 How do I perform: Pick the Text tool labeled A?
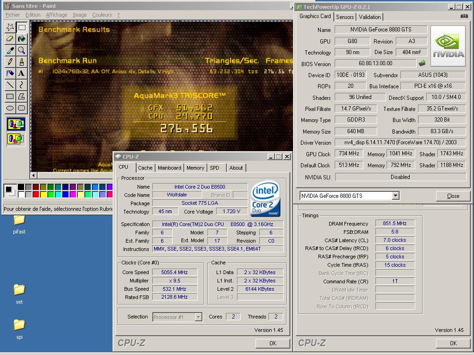click(x=22, y=73)
